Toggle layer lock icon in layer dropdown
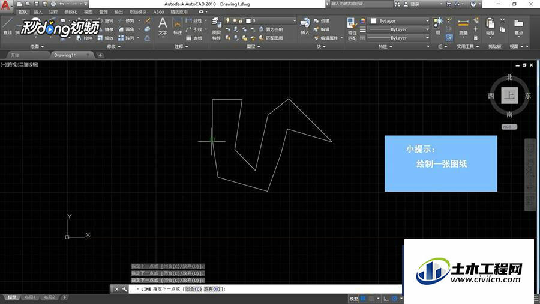The width and height of the screenshot is (540, 304). tap(241, 20)
